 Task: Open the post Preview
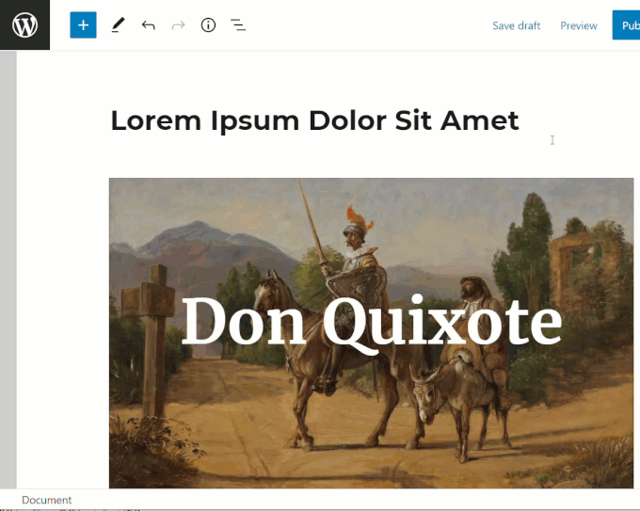[579, 25]
